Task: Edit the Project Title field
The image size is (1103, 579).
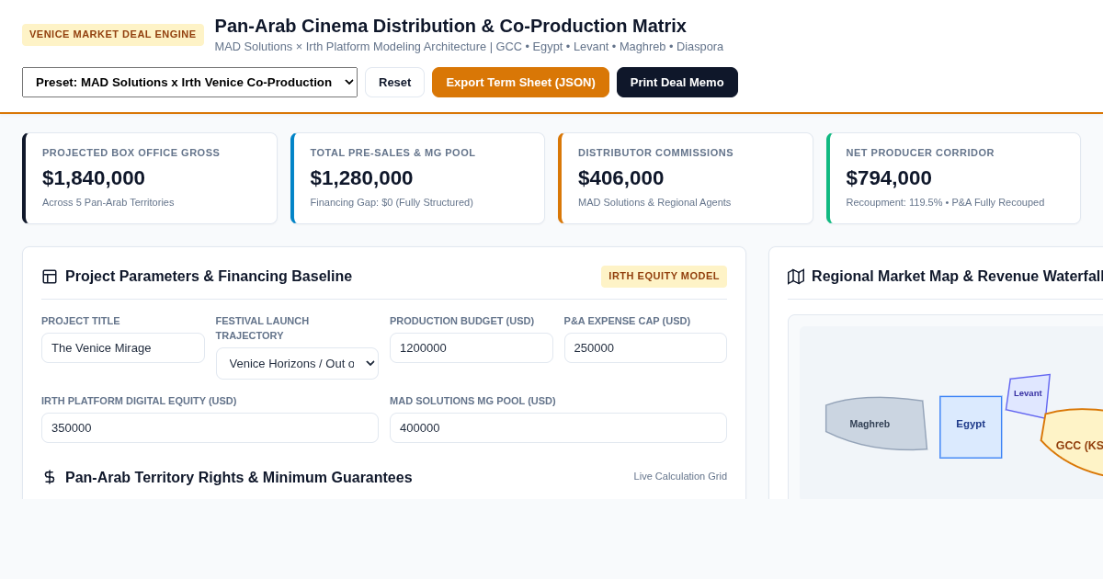Action: pos(123,347)
